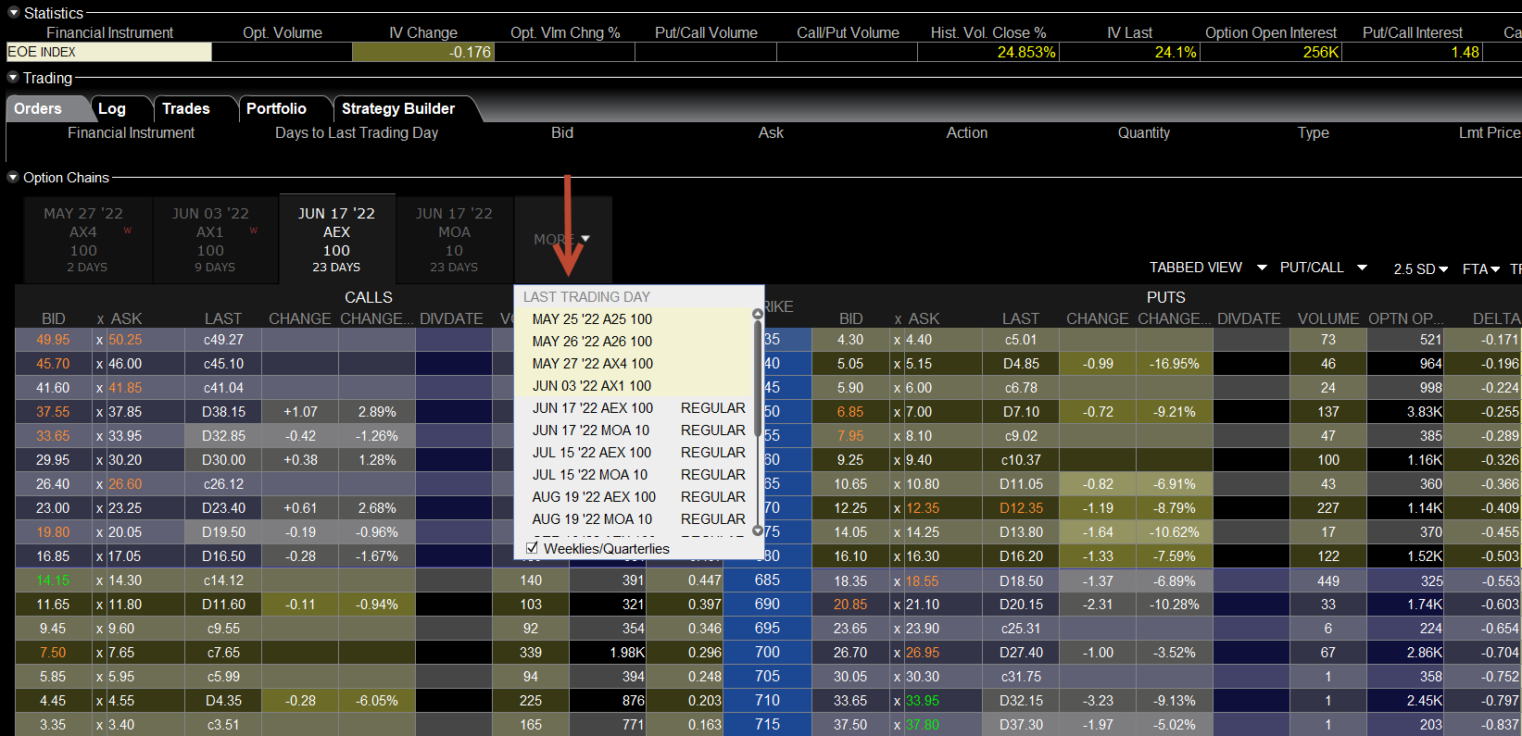This screenshot has width=1522, height=736.
Task: Select the JUN 17 '22 AEX expiry tab
Action: (336, 240)
